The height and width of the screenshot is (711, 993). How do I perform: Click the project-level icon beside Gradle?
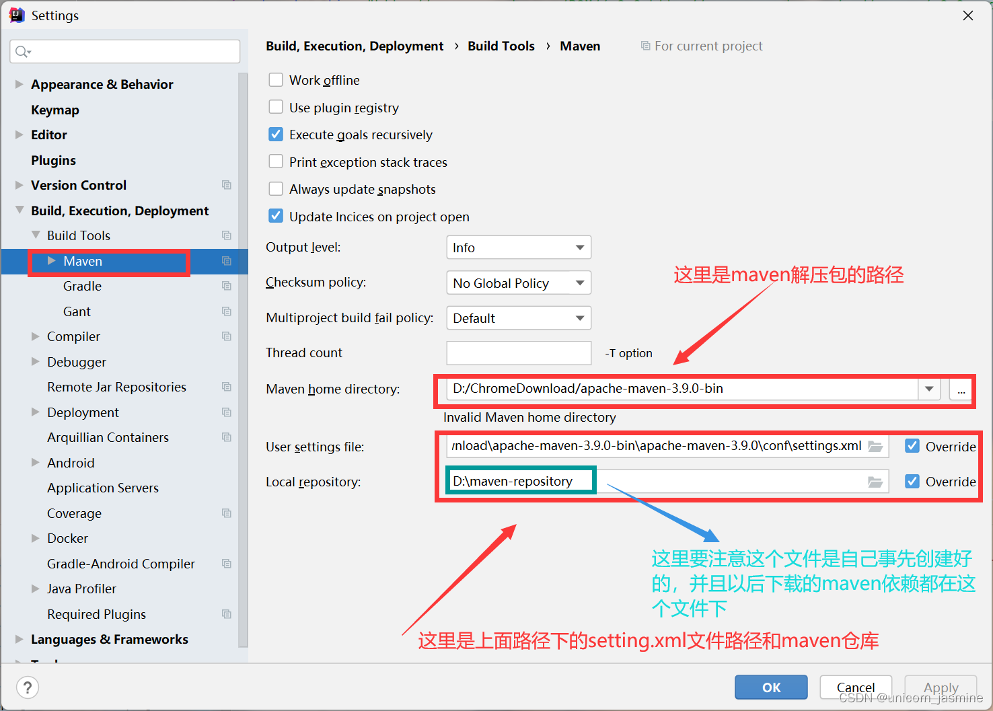pyautogui.click(x=227, y=286)
